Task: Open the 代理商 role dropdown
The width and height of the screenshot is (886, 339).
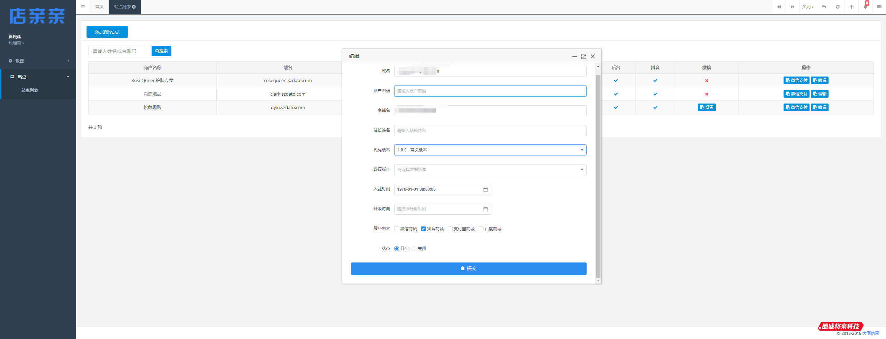Action: [16, 43]
